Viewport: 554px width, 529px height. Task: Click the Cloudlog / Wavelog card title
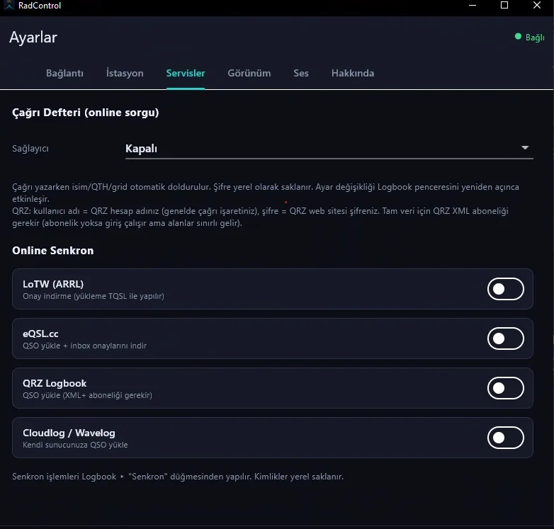click(69, 433)
